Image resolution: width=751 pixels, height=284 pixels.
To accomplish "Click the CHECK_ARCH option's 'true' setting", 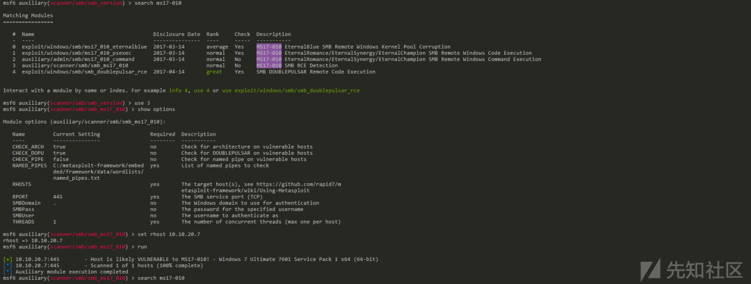I will click(59, 147).
